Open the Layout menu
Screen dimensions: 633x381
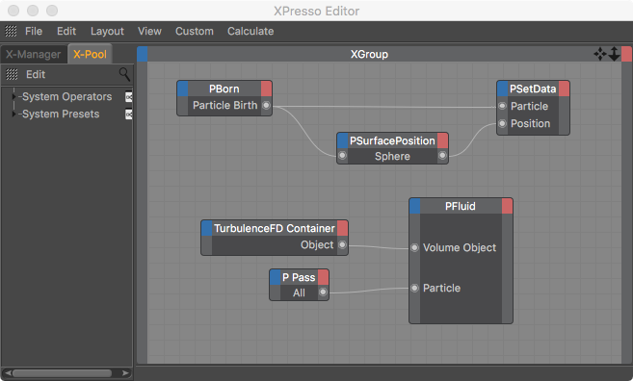(107, 31)
